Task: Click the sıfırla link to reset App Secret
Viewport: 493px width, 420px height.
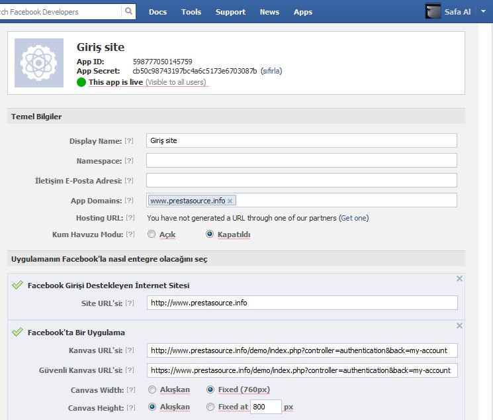Action: coord(271,71)
